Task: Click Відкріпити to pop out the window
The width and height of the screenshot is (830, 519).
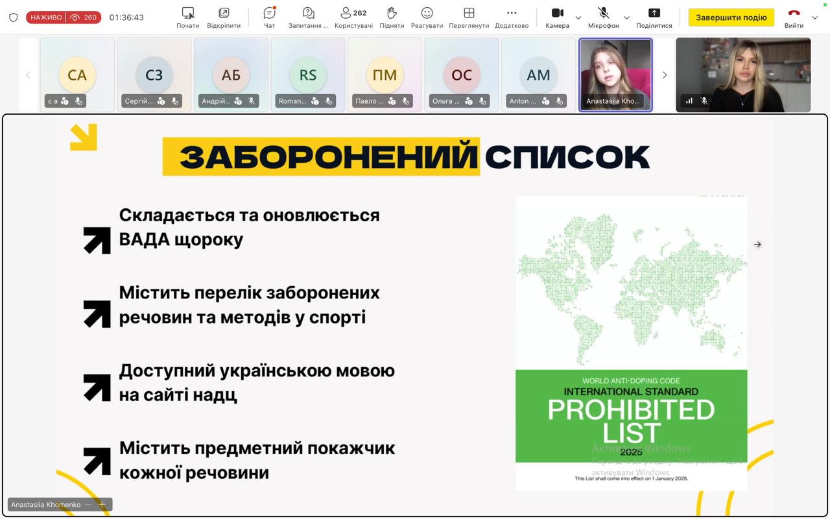Action: (x=224, y=18)
